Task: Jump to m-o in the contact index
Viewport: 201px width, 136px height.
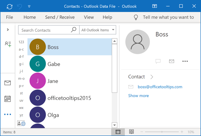Action: 21,79
